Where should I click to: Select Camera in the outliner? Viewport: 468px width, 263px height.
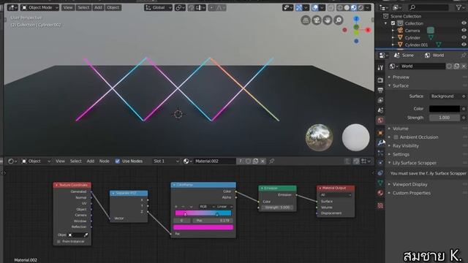coord(412,31)
